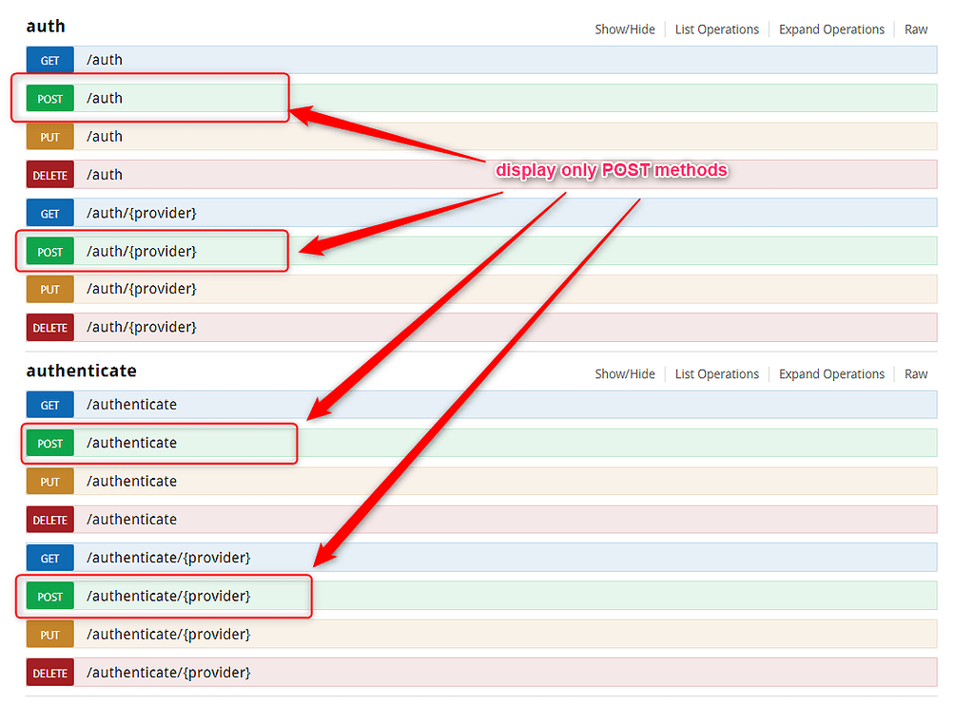This screenshot has height=703, width=974.
Task: Click the authenticate section heading
Action: click(80, 370)
